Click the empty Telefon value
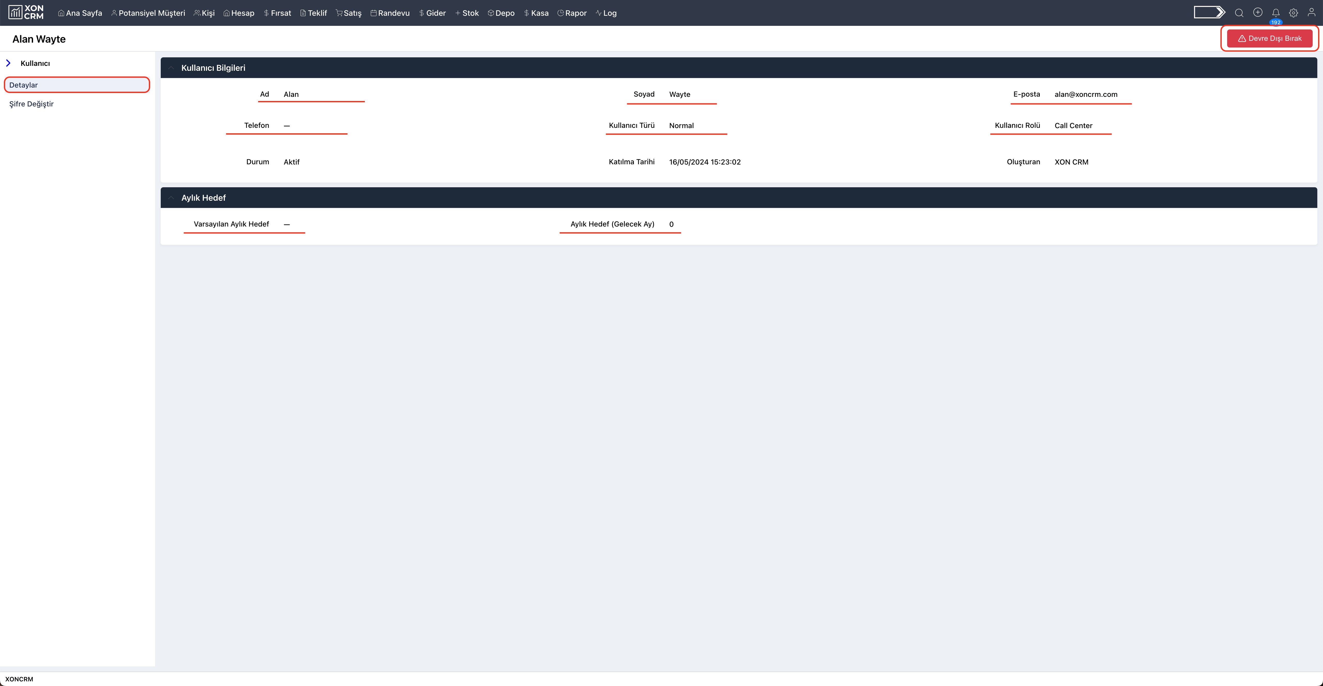Image resolution: width=1323 pixels, height=686 pixels. 287,126
